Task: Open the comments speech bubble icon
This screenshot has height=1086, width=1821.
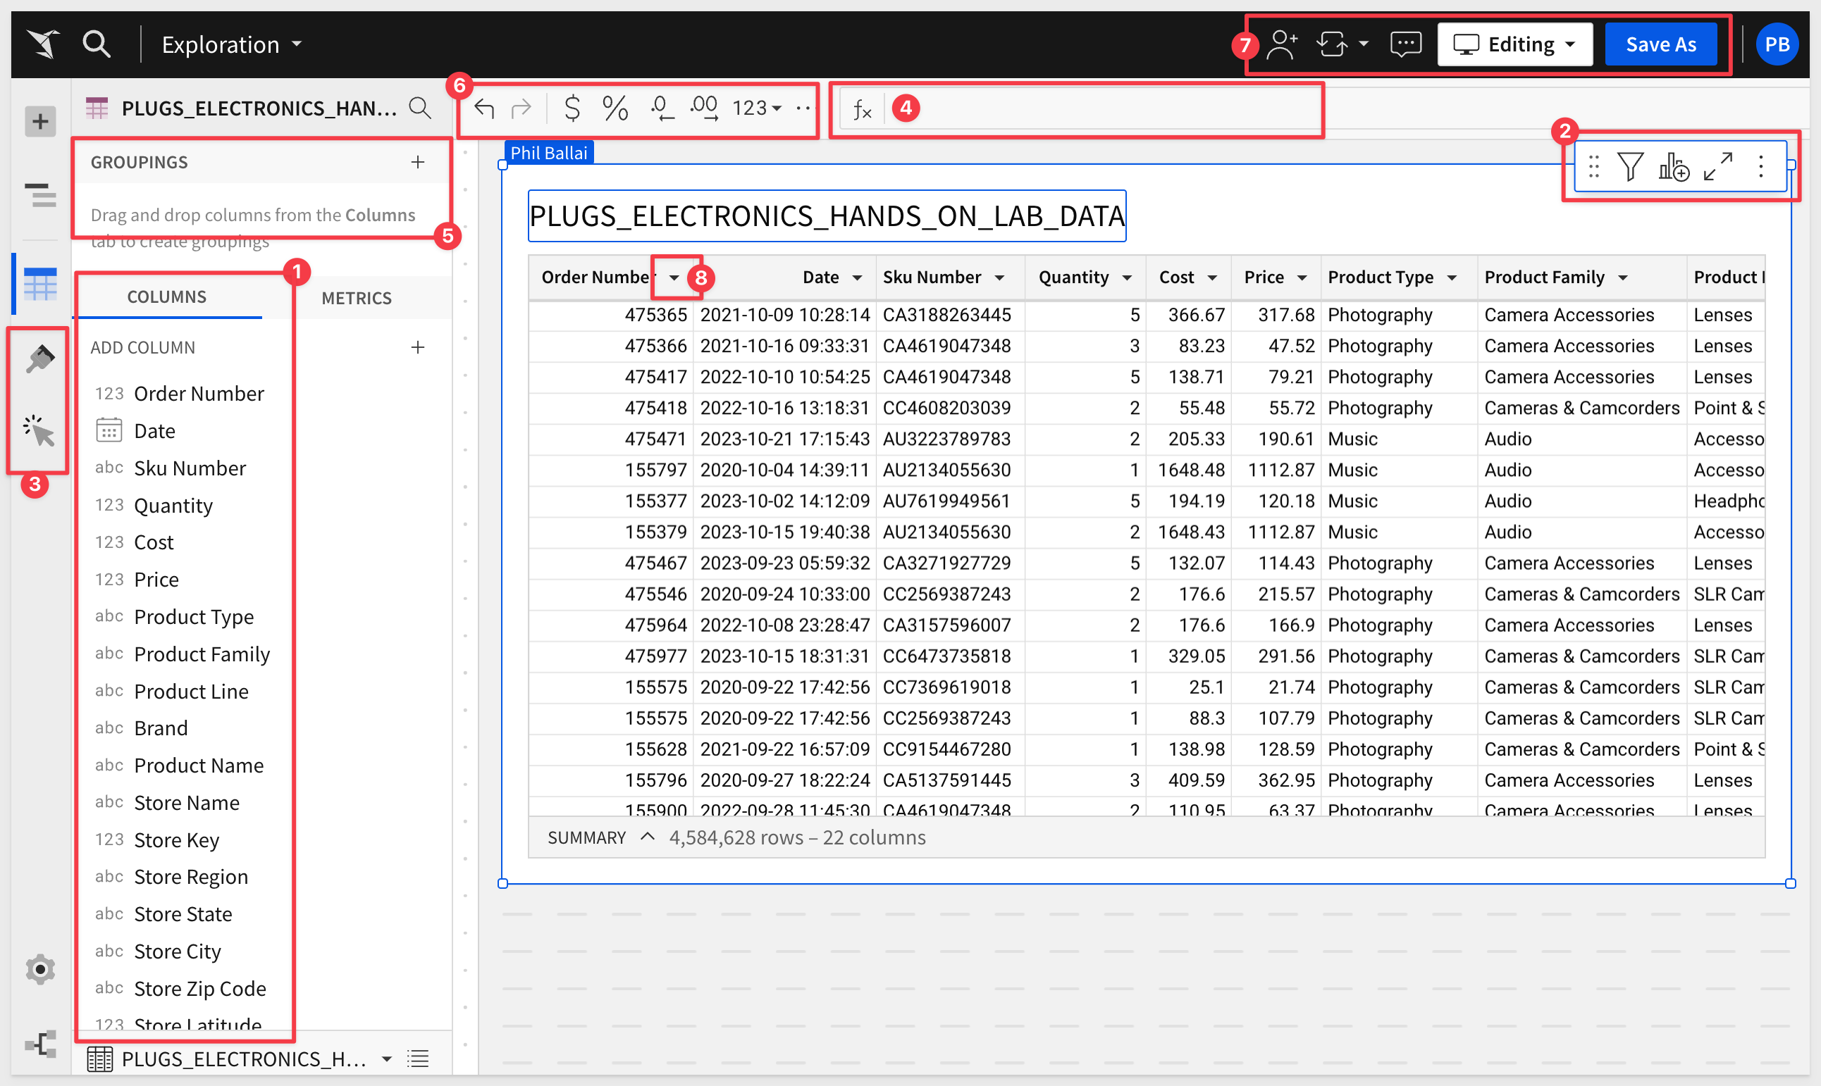Action: click(1405, 44)
